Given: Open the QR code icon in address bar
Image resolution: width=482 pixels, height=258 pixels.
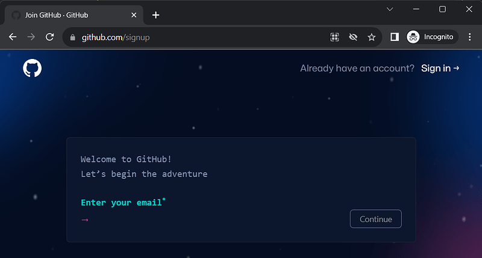Looking at the screenshot, I should [335, 37].
